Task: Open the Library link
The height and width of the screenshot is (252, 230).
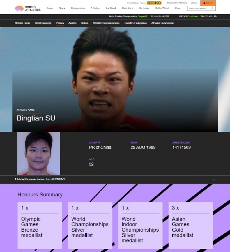Action: click(x=194, y=3)
